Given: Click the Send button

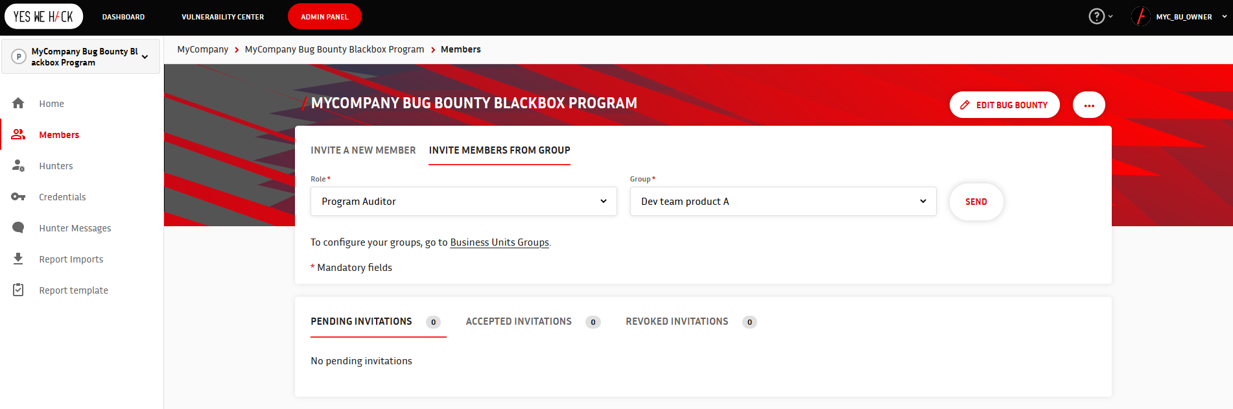Looking at the screenshot, I should [x=976, y=202].
